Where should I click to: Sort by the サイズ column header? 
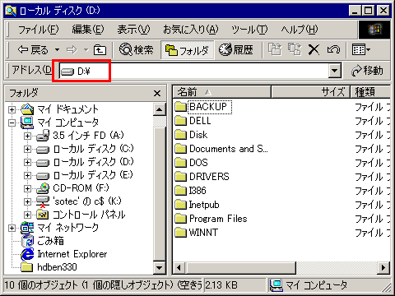pyautogui.click(x=310, y=92)
